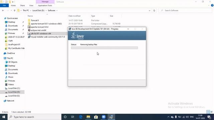Open OneDrive in navigation pane
Screen dimensions: 214x120
coord(11,53)
